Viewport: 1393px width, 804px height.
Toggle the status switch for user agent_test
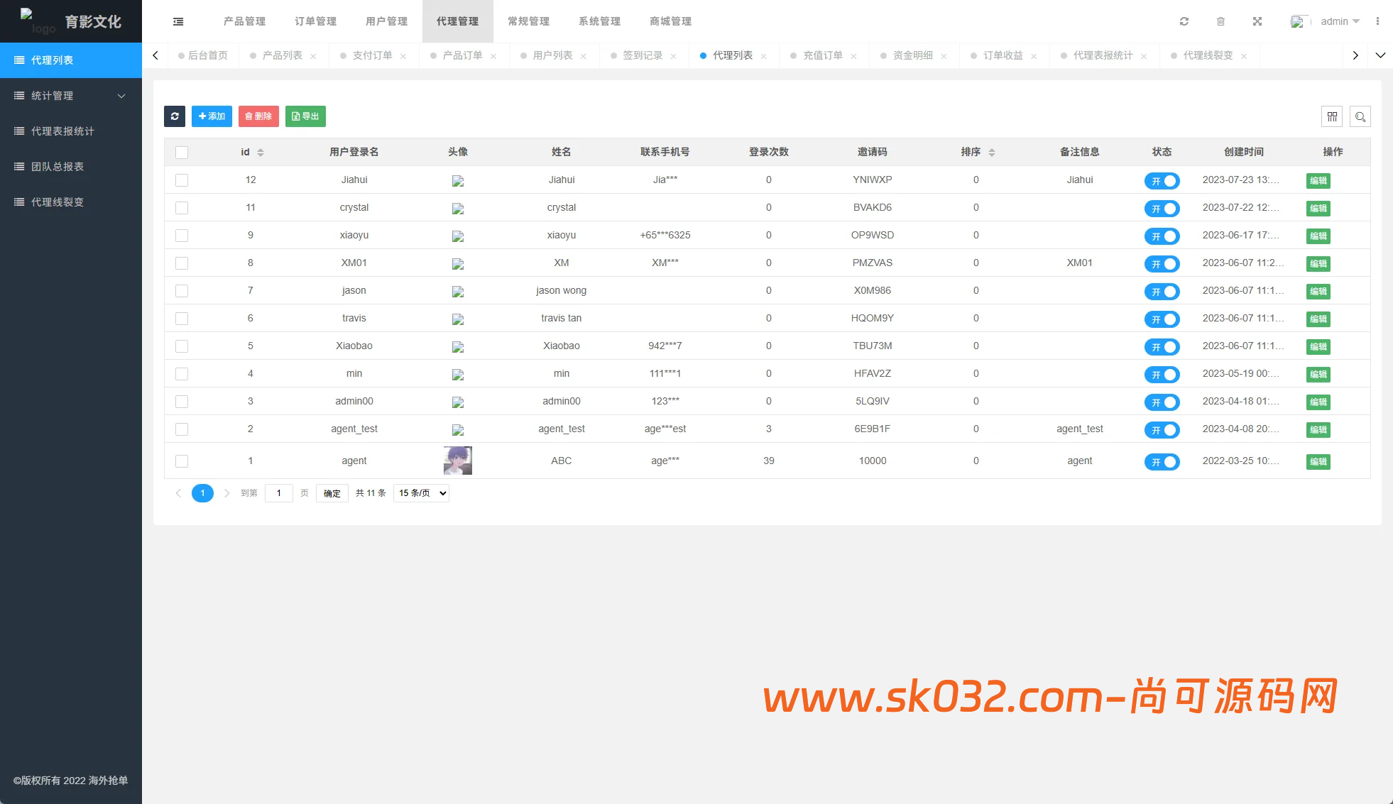coord(1162,429)
